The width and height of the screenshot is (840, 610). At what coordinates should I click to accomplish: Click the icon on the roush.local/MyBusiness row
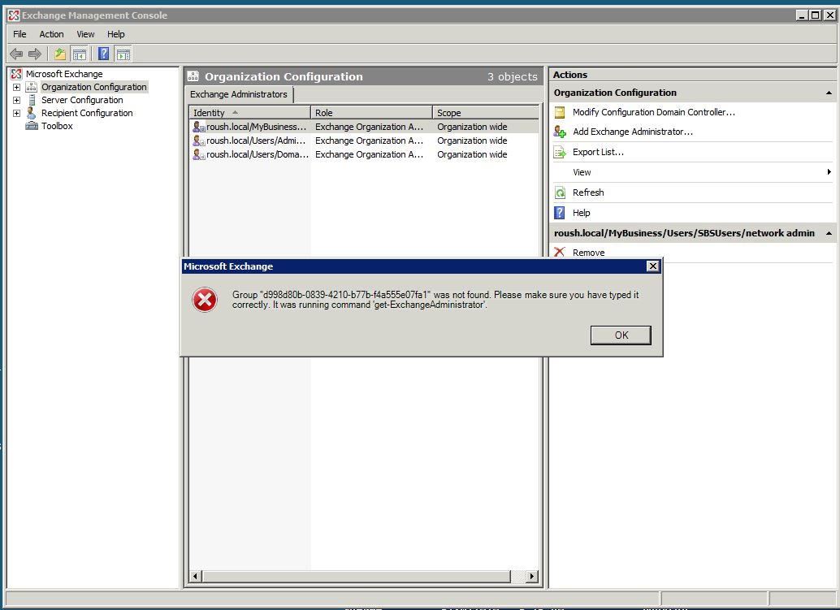click(199, 127)
